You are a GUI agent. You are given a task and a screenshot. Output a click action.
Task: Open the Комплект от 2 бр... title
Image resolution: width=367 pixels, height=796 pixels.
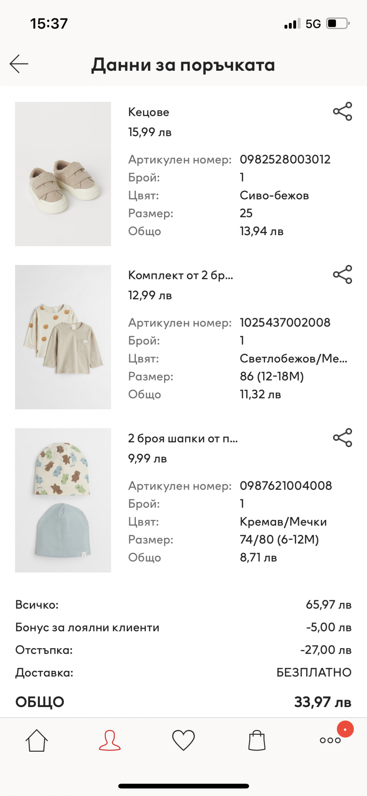[x=180, y=276]
